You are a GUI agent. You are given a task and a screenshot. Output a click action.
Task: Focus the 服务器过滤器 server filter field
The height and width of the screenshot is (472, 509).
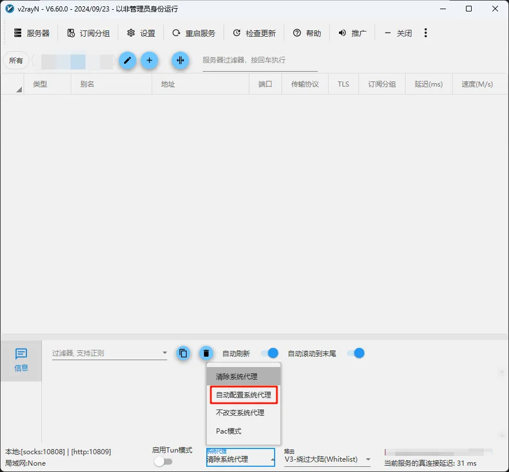tap(260, 61)
